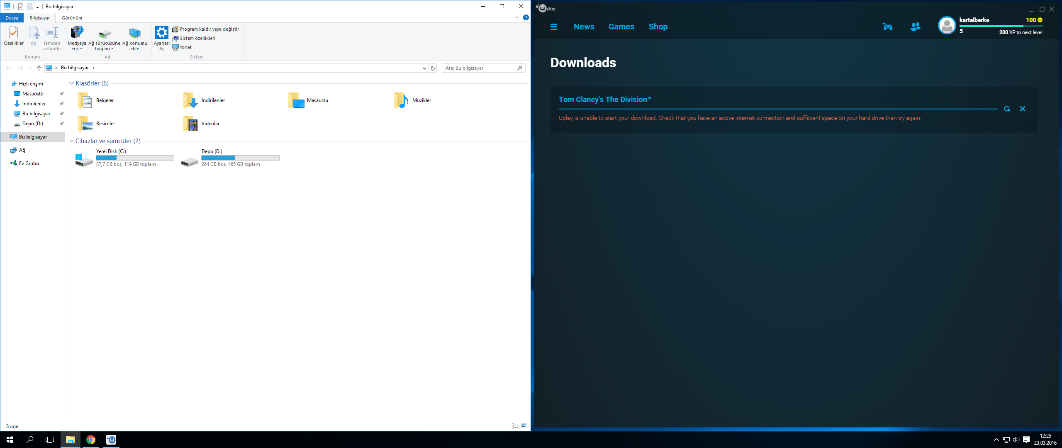Cancel The Division download

pos(1023,109)
